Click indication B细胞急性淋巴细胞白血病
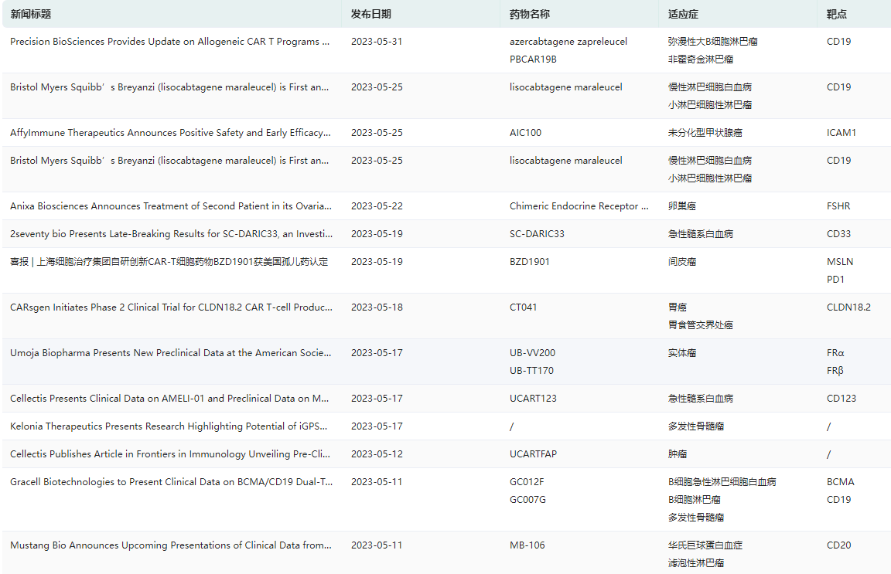Viewport: 891px width, 574px height. [x=722, y=482]
